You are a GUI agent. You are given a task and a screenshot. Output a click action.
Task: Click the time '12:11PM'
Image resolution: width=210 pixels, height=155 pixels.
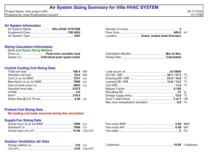tap(196, 15)
